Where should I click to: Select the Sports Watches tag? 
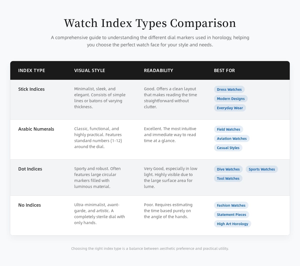(262, 169)
